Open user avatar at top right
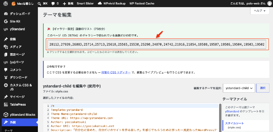This screenshot has width=273, height=132. (269, 3)
